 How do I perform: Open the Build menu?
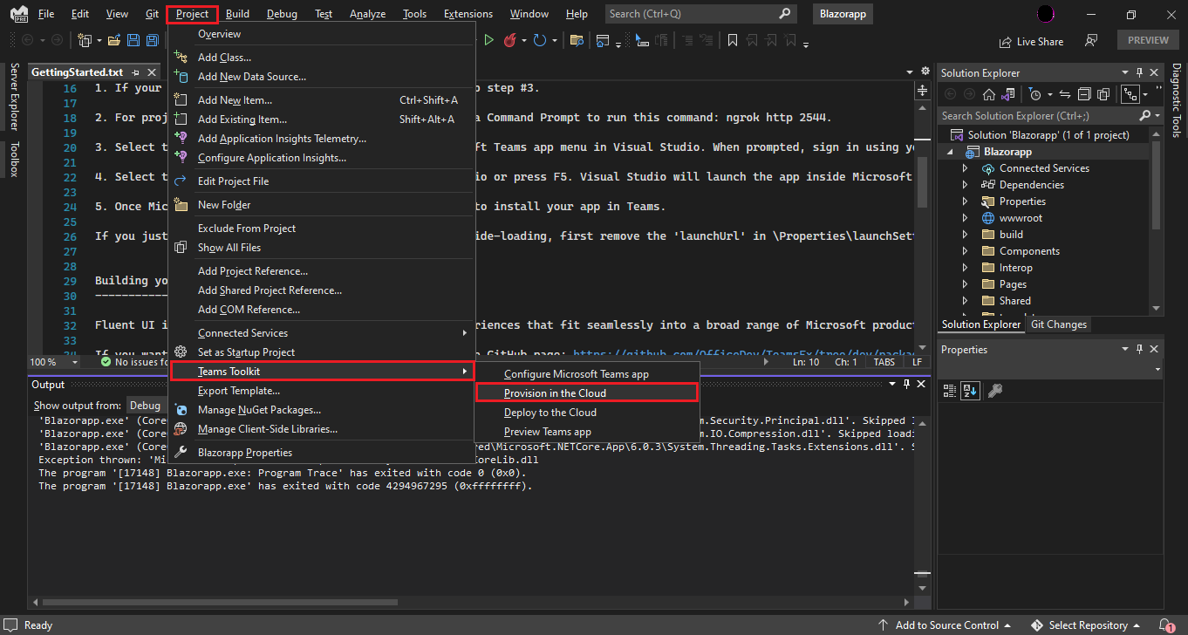pos(237,14)
